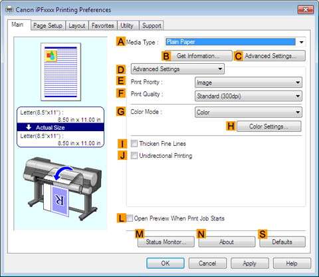Click the Actual Size arrow banner
319x277 pixels.
60,127
